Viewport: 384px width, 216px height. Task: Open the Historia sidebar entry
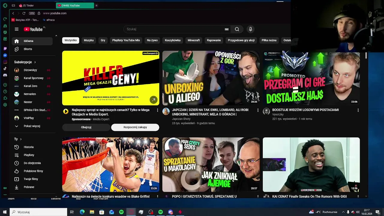(x=32, y=147)
